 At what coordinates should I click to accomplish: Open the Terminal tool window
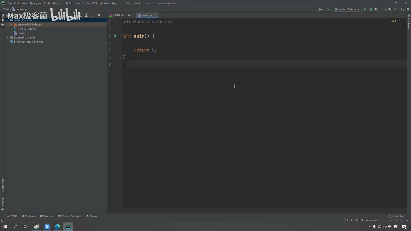47,216
